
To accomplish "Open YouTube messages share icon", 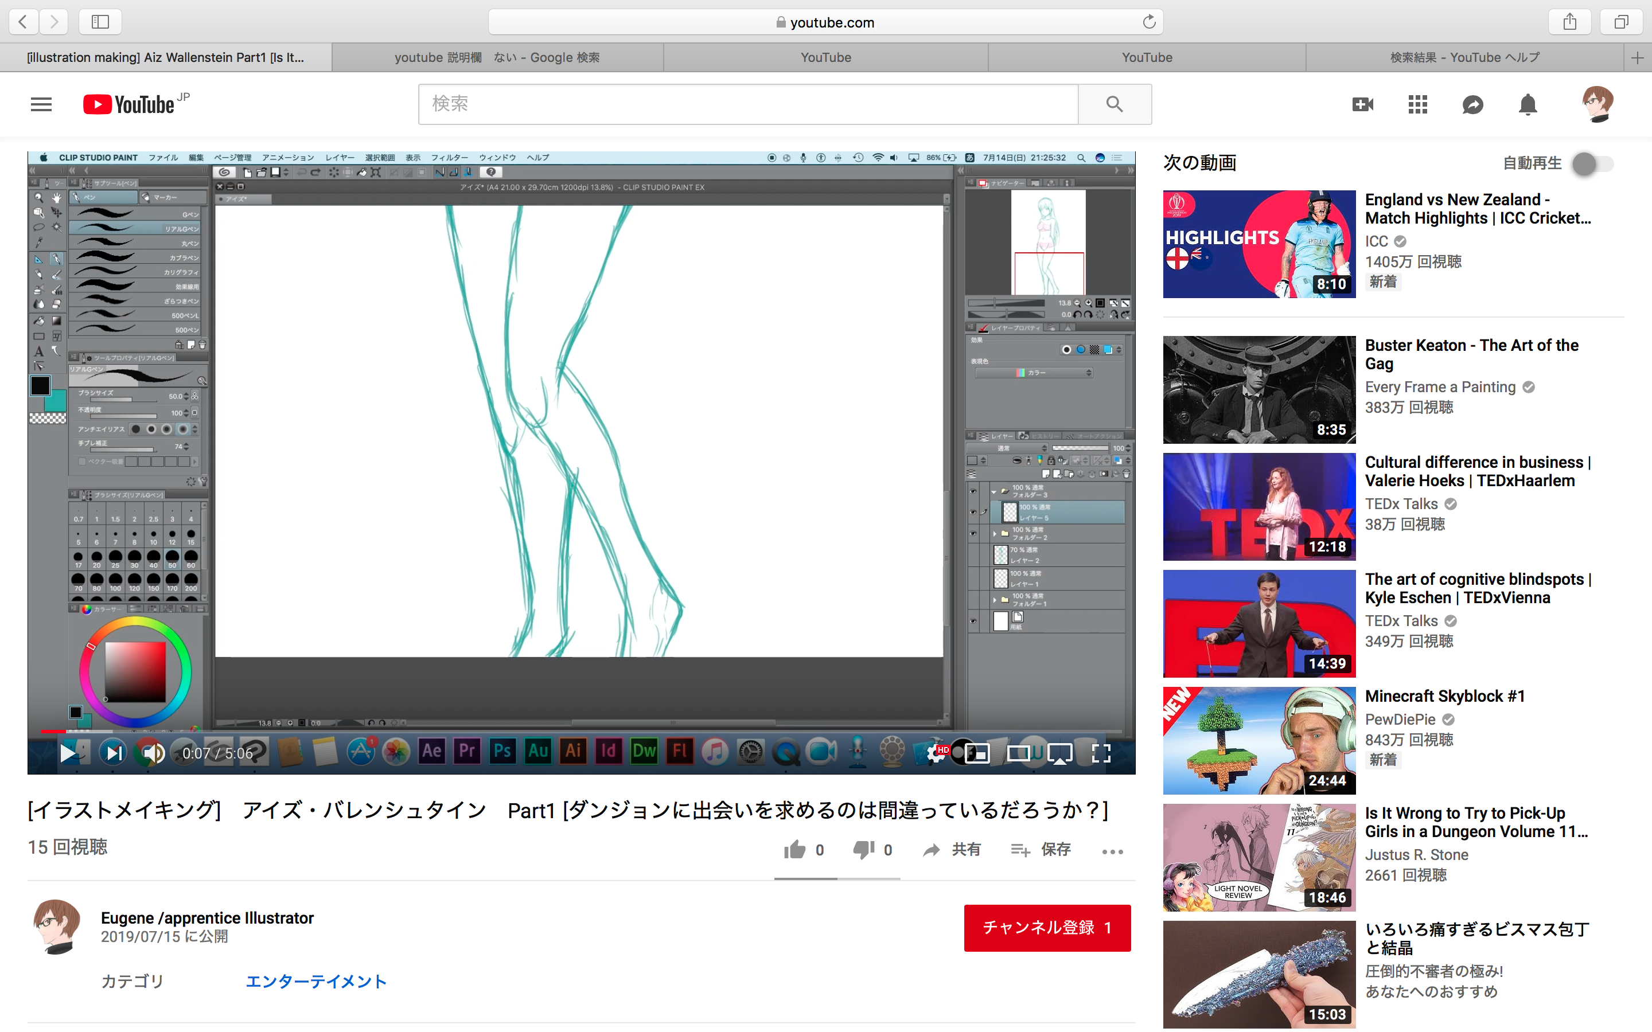I will (x=1472, y=104).
